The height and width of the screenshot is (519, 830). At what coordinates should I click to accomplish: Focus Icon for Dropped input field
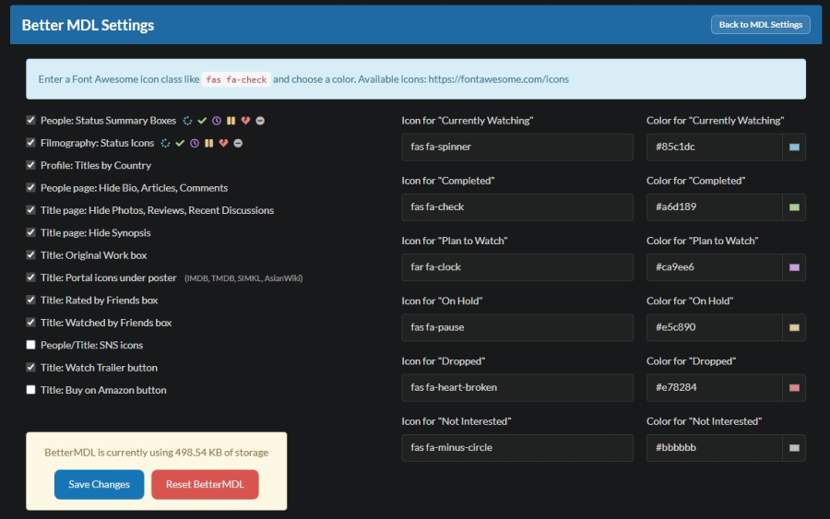(517, 388)
